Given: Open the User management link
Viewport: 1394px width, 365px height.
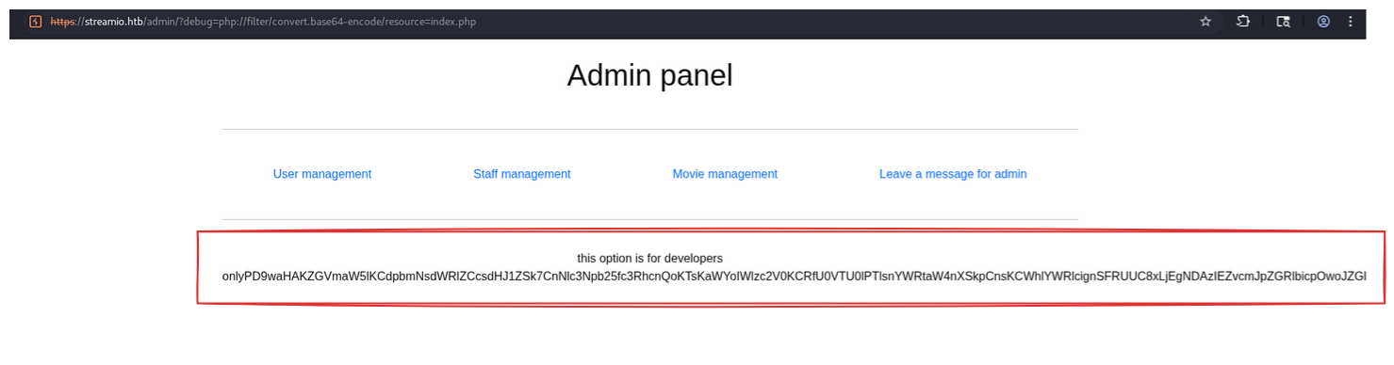Looking at the screenshot, I should pos(322,174).
